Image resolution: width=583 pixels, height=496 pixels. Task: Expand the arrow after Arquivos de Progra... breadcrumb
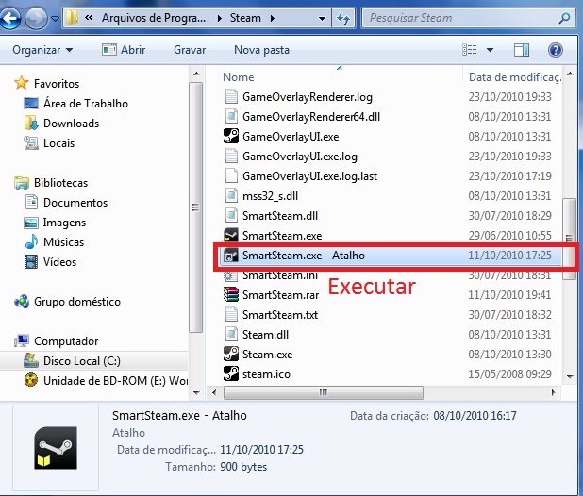220,18
